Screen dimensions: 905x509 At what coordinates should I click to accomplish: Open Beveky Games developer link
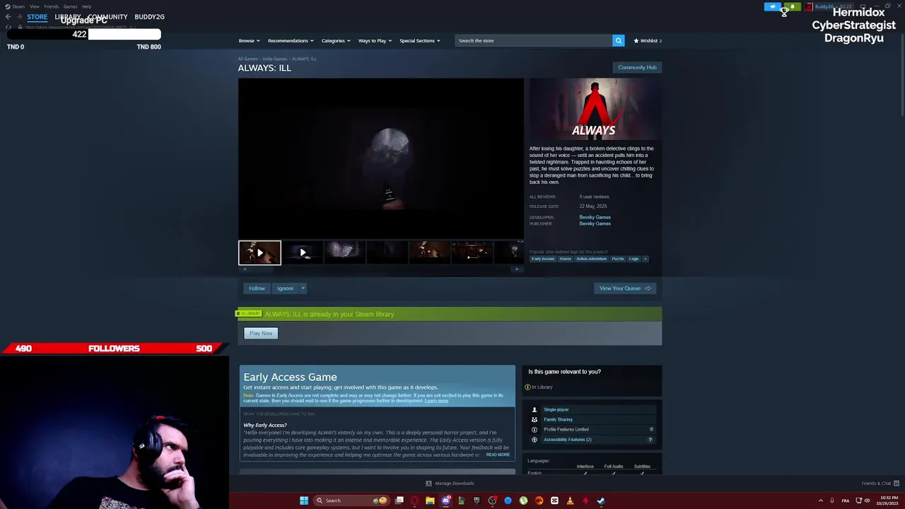595,217
